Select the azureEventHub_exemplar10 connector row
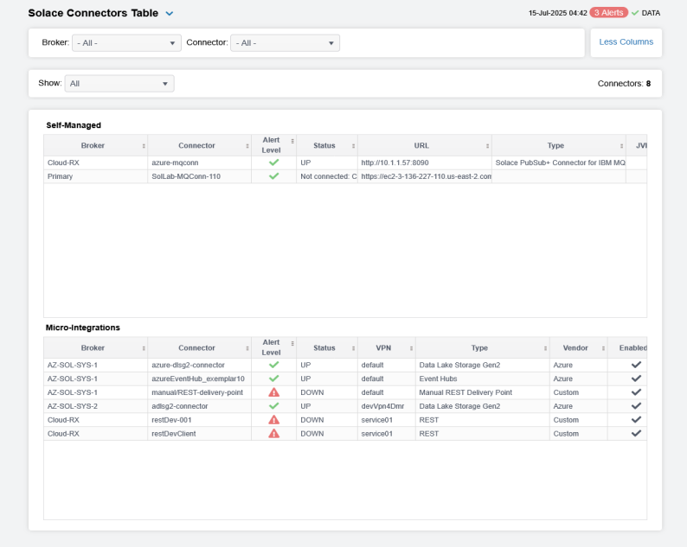This screenshot has width=687, height=547. (197, 378)
